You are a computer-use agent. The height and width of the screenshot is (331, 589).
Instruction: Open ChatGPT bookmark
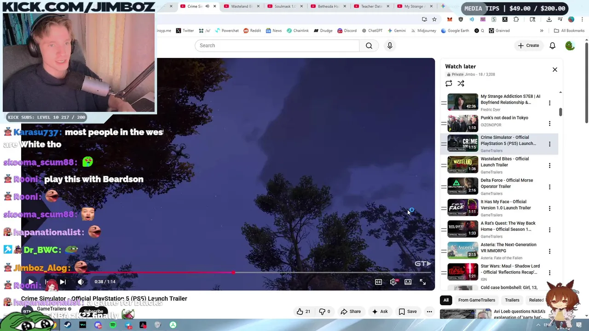pos(372,31)
